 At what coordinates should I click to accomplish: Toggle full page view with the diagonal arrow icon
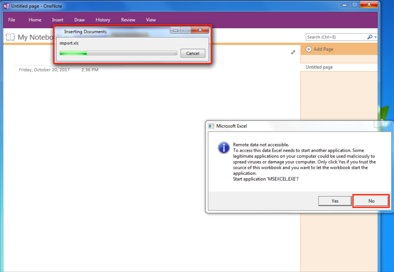coord(293,52)
